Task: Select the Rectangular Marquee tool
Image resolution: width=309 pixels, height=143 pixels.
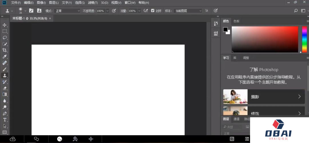Action: point(5,31)
